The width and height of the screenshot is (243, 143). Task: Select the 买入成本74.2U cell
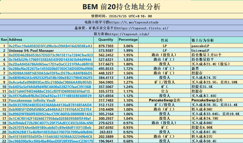click(x=217, y=78)
